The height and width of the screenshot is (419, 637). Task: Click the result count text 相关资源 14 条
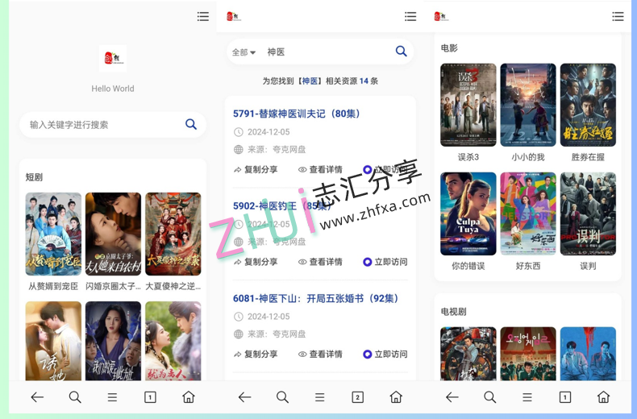352,81
